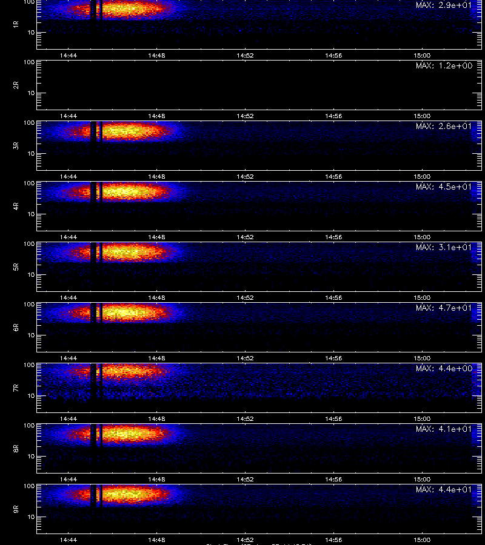Click the 15:00 tick label under the 6R panel
This screenshot has width=485, height=545.
[x=422, y=358]
